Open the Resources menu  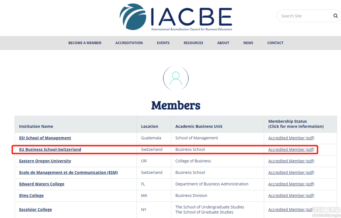pyautogui.click(x=193, y=43)
